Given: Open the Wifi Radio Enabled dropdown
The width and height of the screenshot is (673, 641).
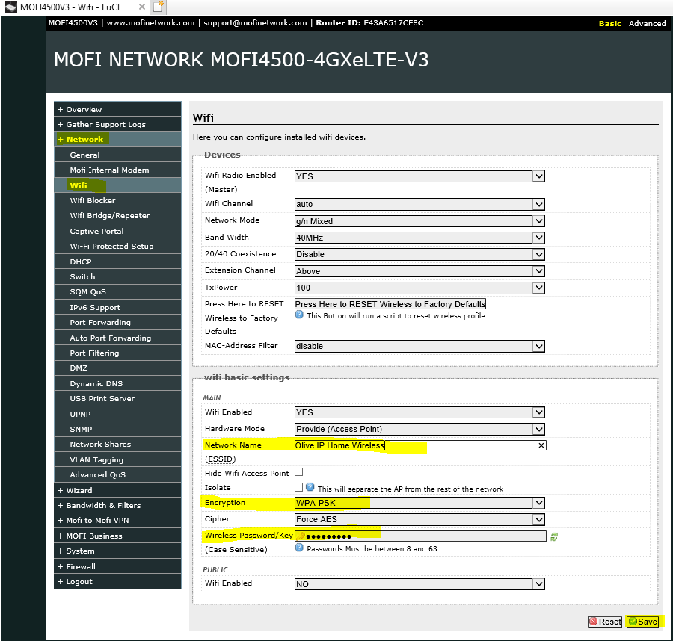Looking at the screenshot, I should coord(420,176).
